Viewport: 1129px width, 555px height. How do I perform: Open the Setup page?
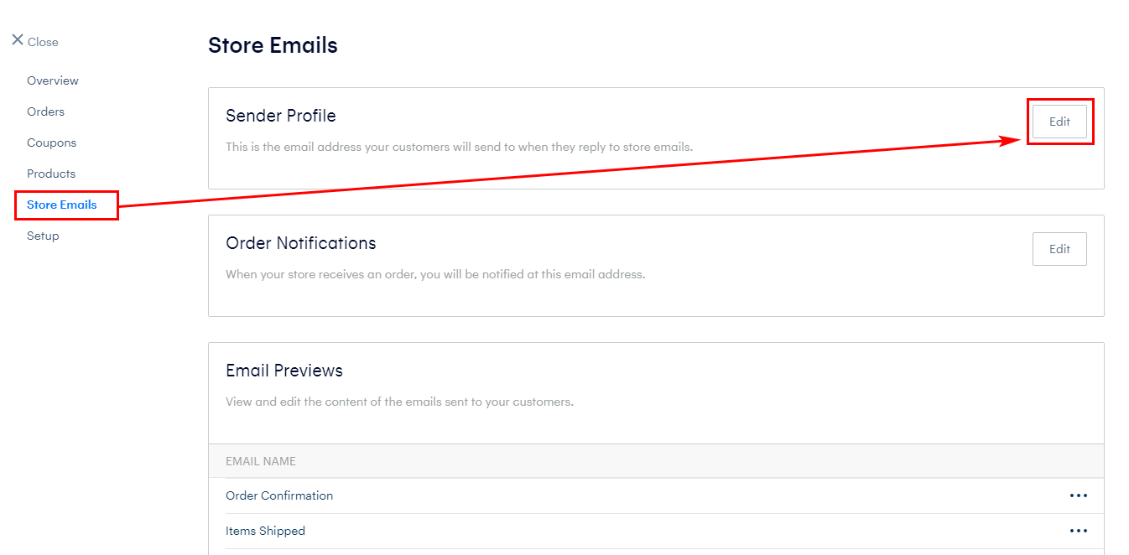tap(43, 236)
